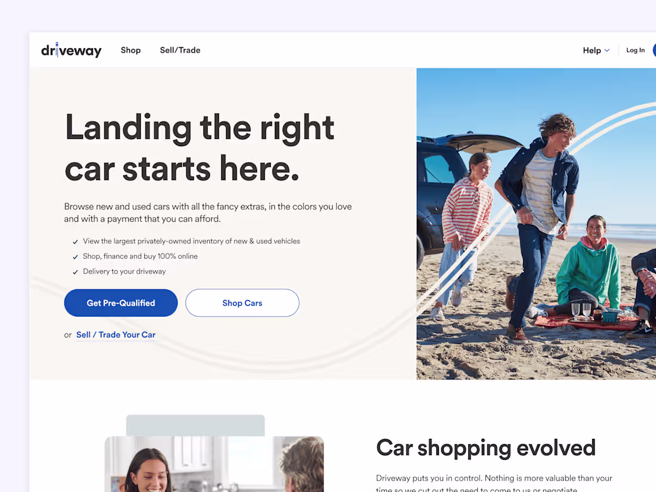Open the Sell/Trade menu item

pyautogui.click(x=180, y=50)
